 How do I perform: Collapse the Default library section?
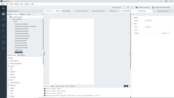point(8,58)
